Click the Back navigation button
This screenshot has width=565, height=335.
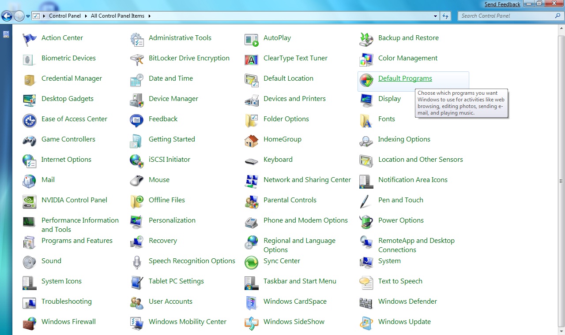(x=7, y=16)
